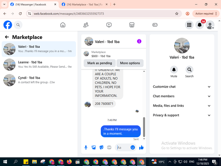Click the ENG language indicator
This screenshot has height=166, width=221.
click(191, 162)
